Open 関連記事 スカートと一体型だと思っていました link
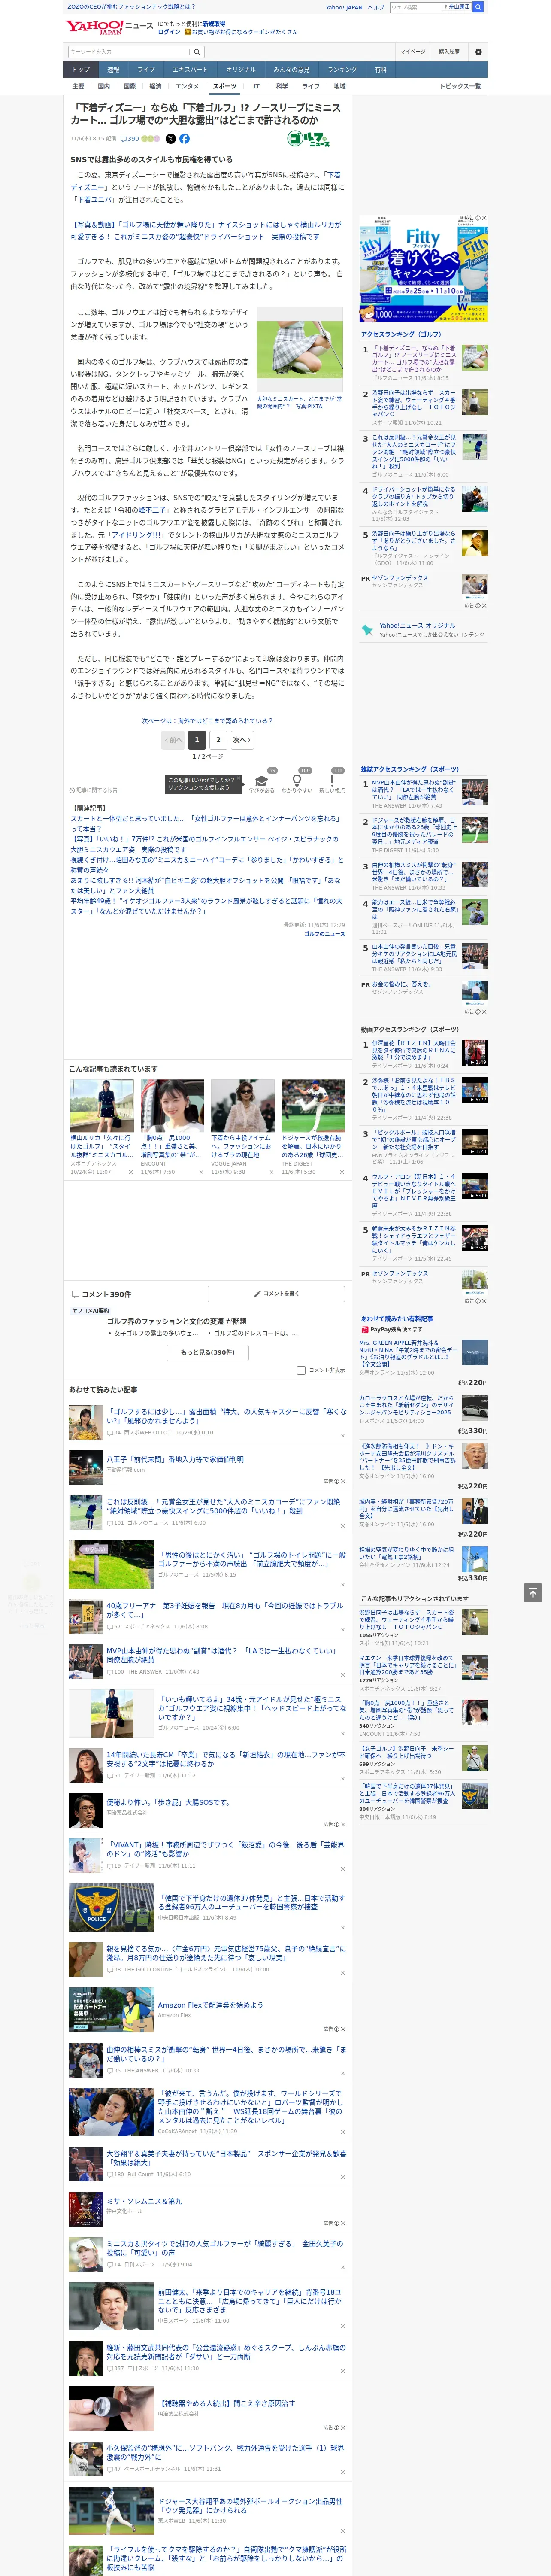Viewport: 551px width, 2576px height. pyautogui.click(x=205, y=823)
